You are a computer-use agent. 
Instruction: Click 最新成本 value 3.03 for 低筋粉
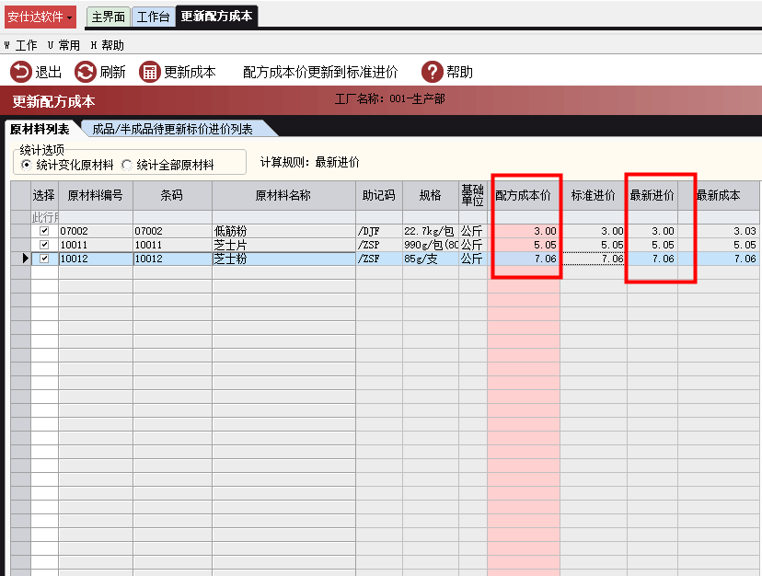pyautogui.click(x=718, y=231)
